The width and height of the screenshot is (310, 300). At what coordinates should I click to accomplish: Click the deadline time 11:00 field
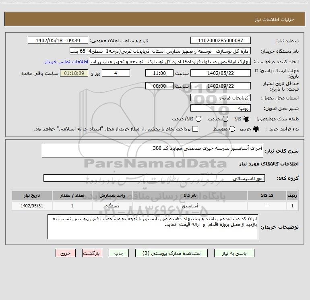click(159, 73)
